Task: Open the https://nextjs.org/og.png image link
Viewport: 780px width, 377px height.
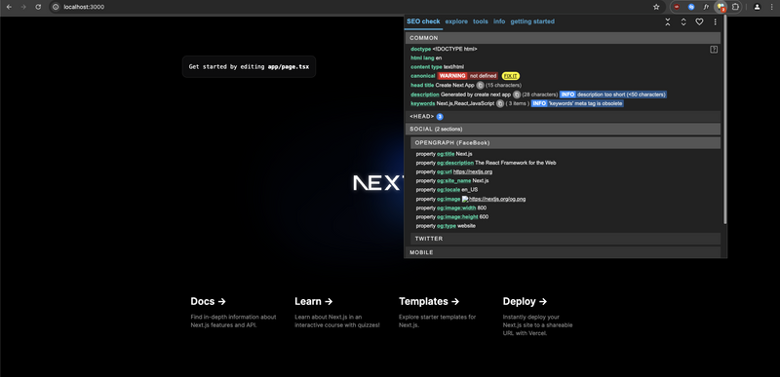Action: (x=497, y=199)
